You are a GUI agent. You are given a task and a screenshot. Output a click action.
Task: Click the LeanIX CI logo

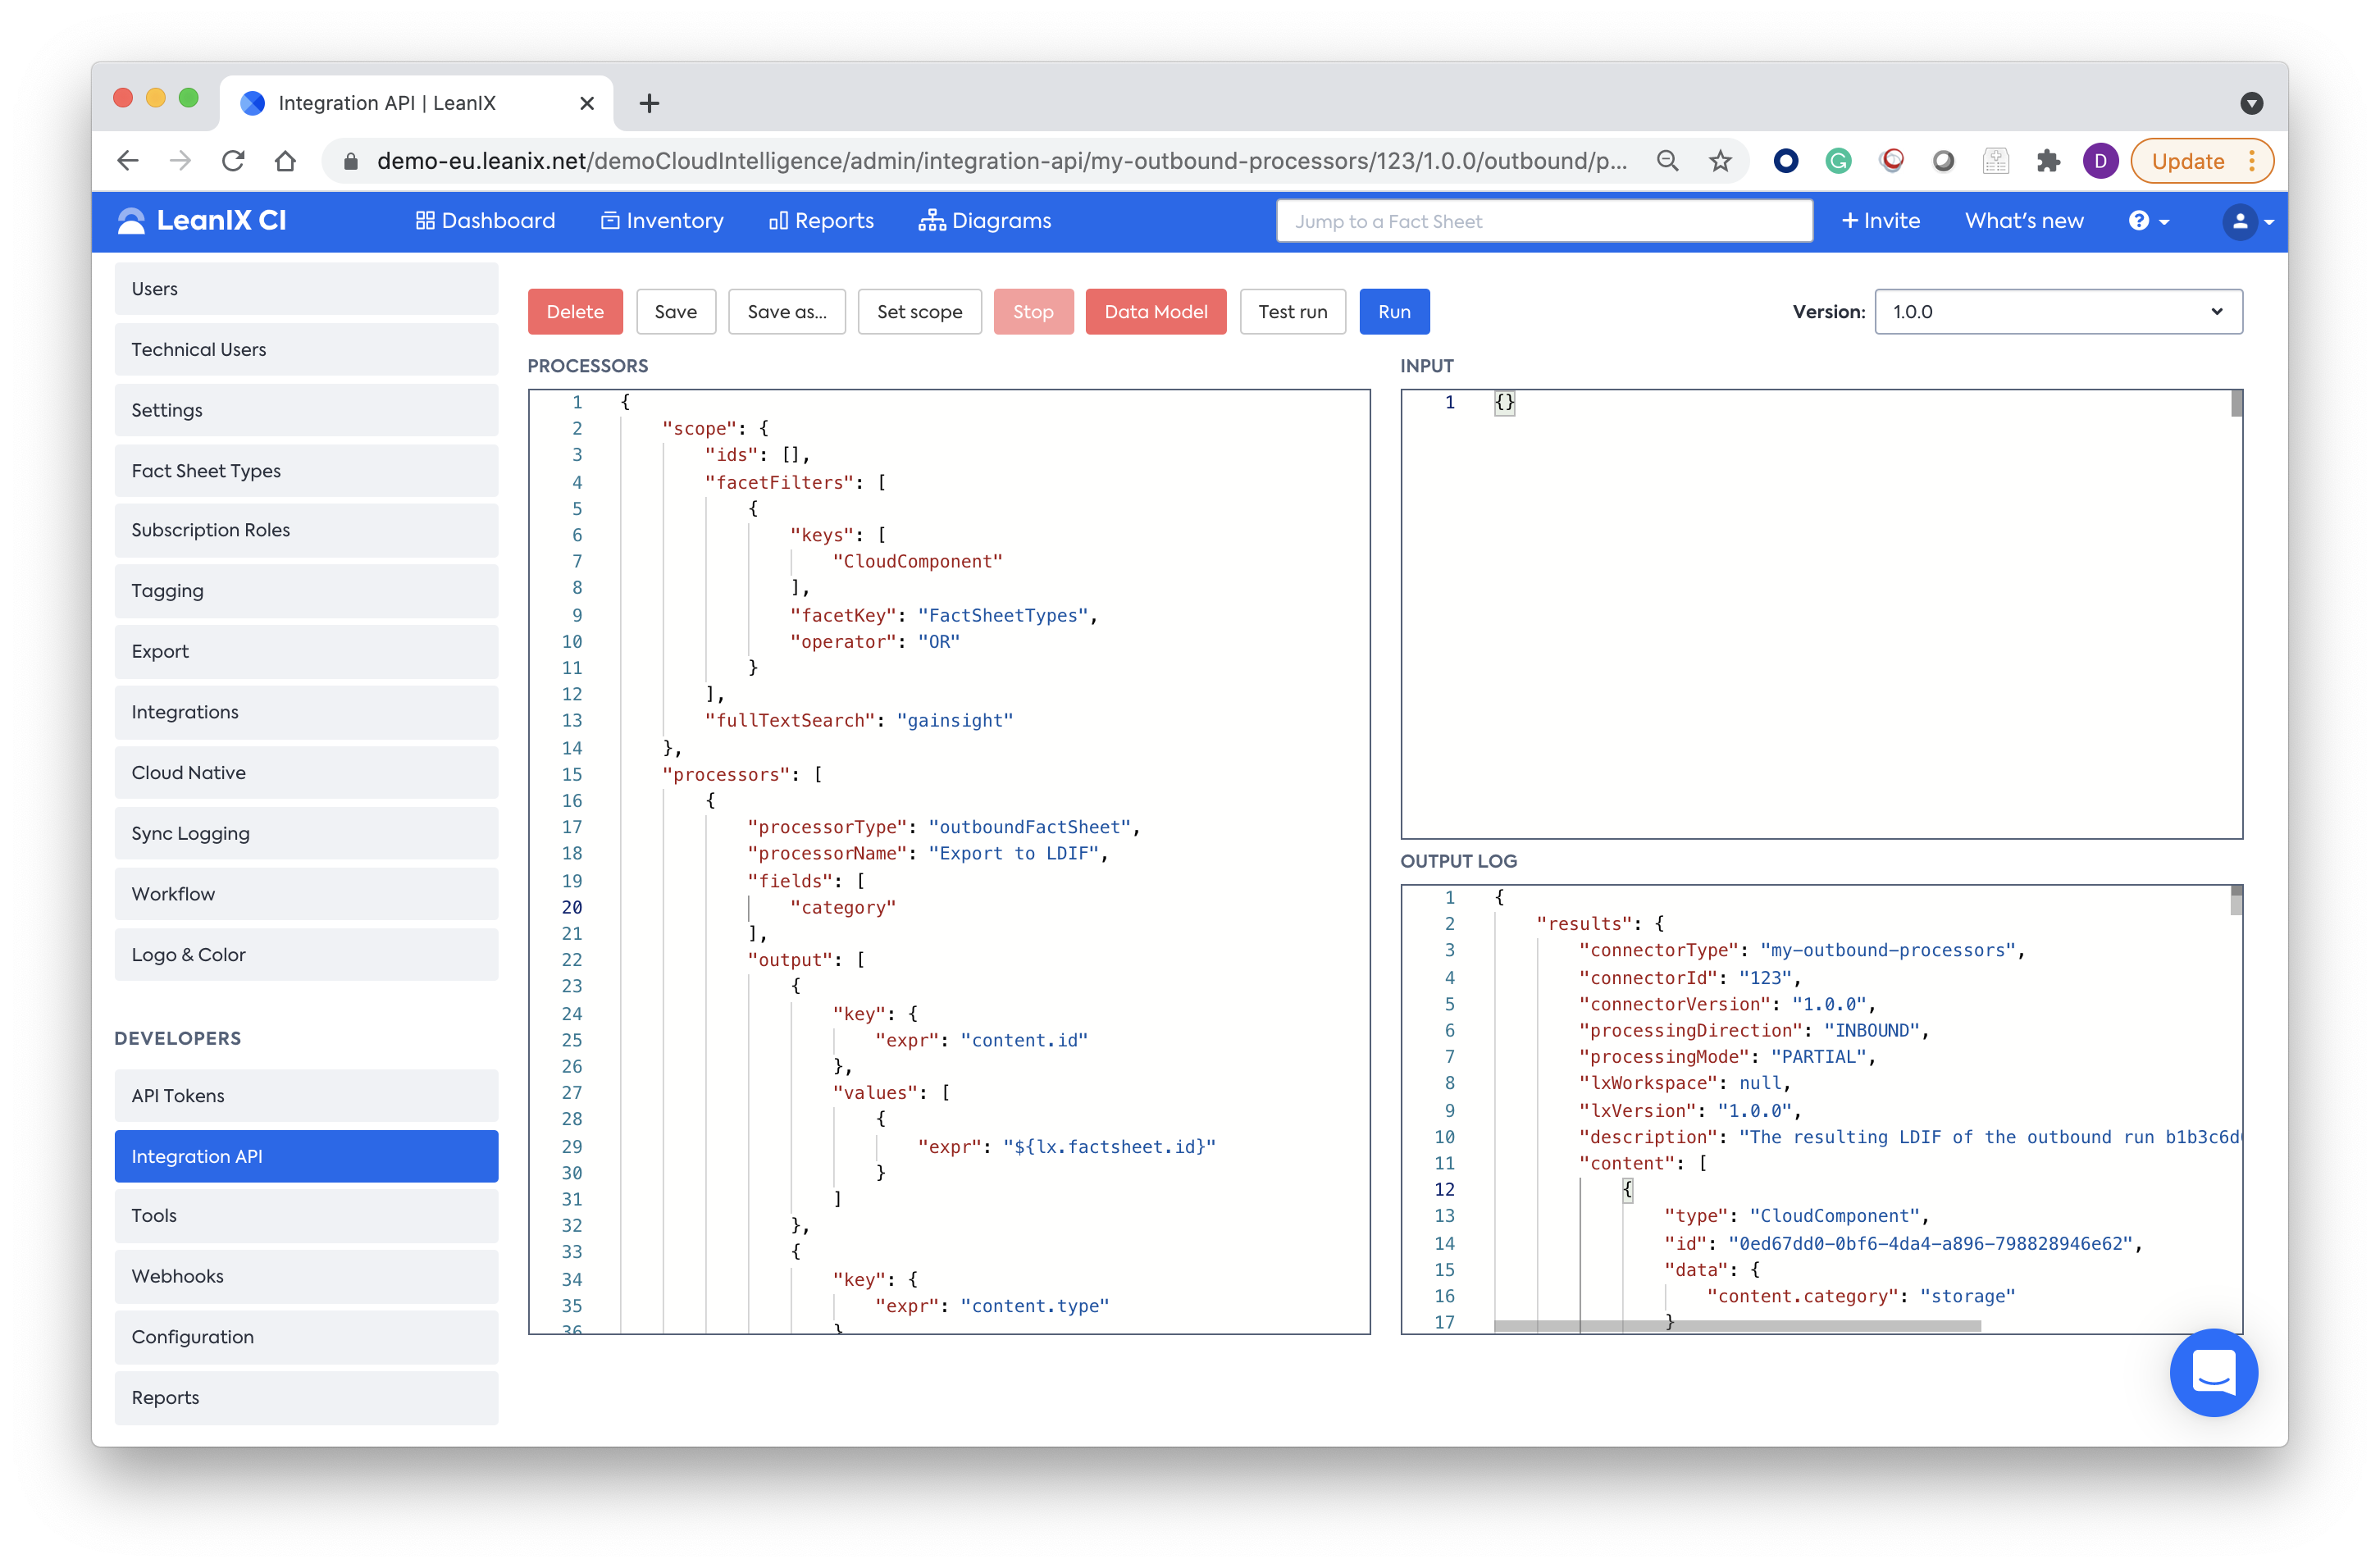pos(202,221)
